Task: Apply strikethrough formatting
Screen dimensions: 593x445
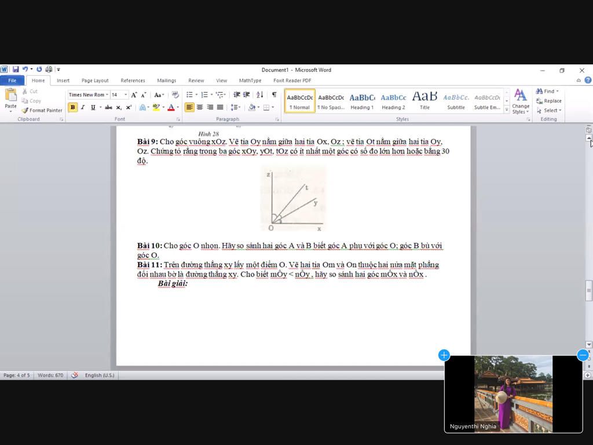Action: coord(108,107)
